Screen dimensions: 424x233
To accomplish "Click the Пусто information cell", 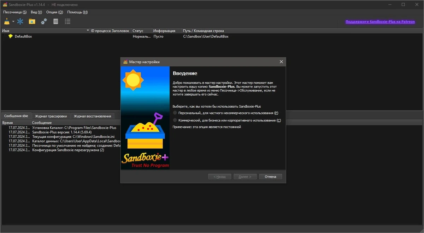I will [158, 36].
